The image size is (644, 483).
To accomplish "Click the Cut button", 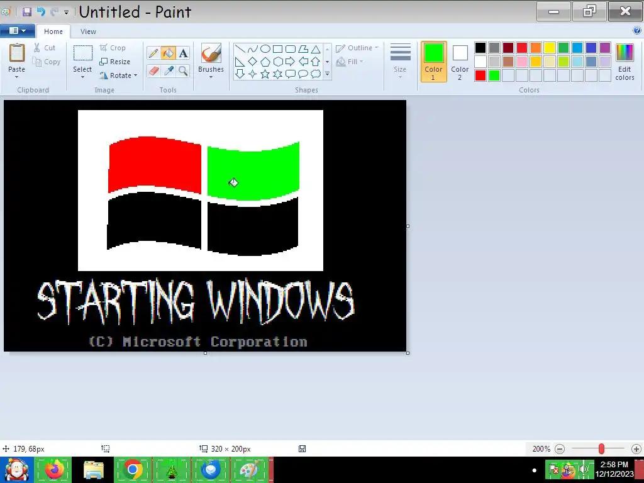I will point(45,48).
